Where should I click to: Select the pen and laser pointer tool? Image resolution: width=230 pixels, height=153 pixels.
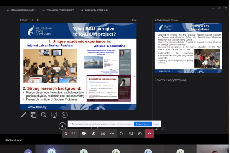click(23, 115)
